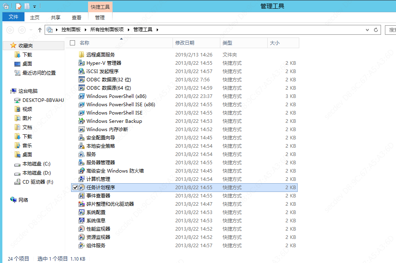The image size is (396, 263).
Task: Open the 文件 menu
Action: [13, 17]
